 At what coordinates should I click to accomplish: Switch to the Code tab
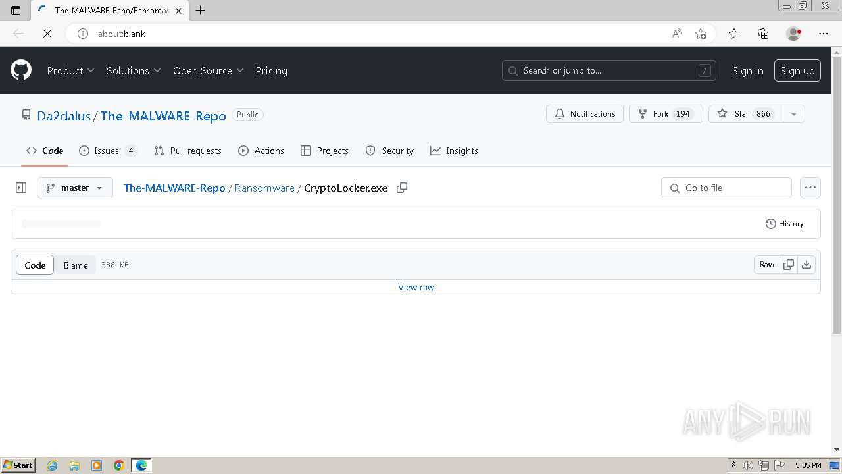coord(45,151)
